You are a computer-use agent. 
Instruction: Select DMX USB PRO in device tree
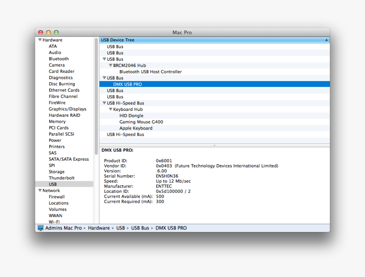pos(128,84)
